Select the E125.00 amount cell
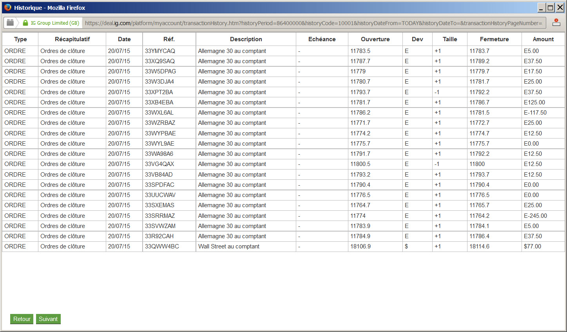This screenshot has height=332, width=567. [543, 102]
